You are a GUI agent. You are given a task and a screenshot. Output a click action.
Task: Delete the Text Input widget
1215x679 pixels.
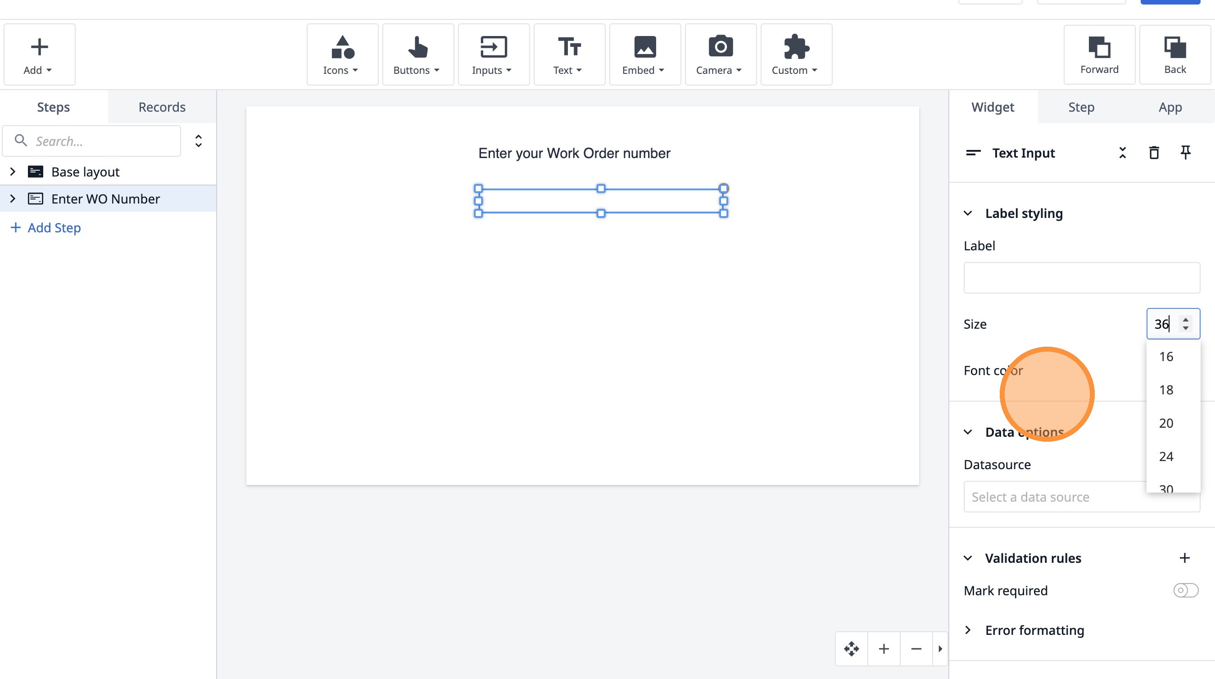pyautogui.click(x=1154, y=153)
